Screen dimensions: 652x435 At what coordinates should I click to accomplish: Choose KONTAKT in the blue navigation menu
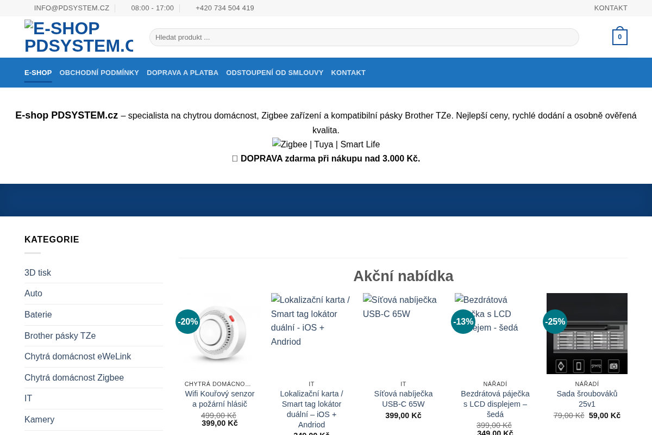(348, 72)
